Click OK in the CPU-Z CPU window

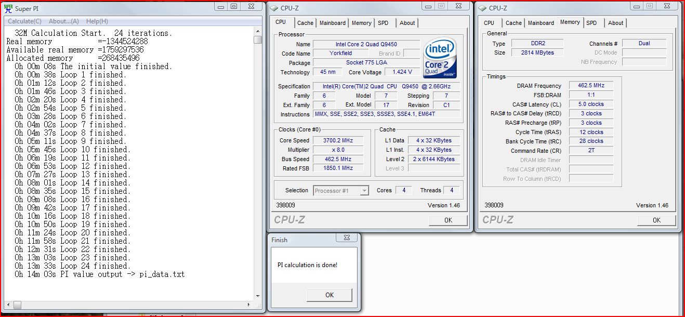[x=449, y=220]
